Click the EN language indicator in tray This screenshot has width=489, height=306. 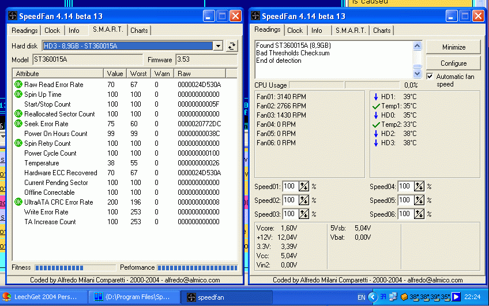click(x=361, y=297)
